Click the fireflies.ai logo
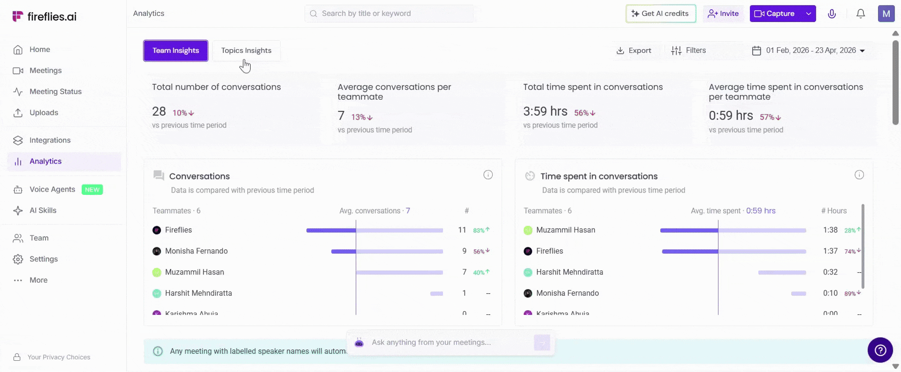 pos(45,16)
